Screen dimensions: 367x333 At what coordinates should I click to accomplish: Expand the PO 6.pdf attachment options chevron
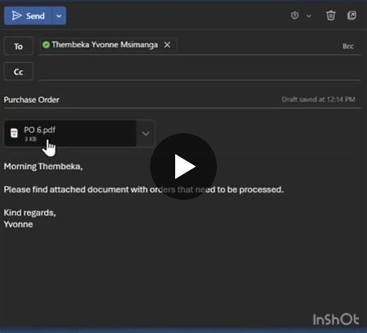[145, 133]
